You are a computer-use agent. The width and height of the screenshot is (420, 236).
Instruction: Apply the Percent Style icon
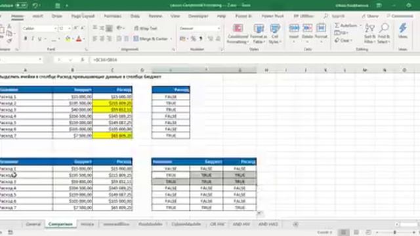[194, 39]
